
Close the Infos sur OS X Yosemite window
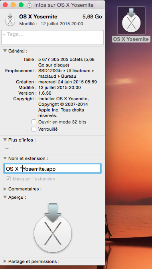(x=5, y=5)
